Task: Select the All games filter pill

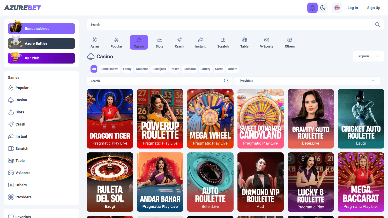Action: 94,69
